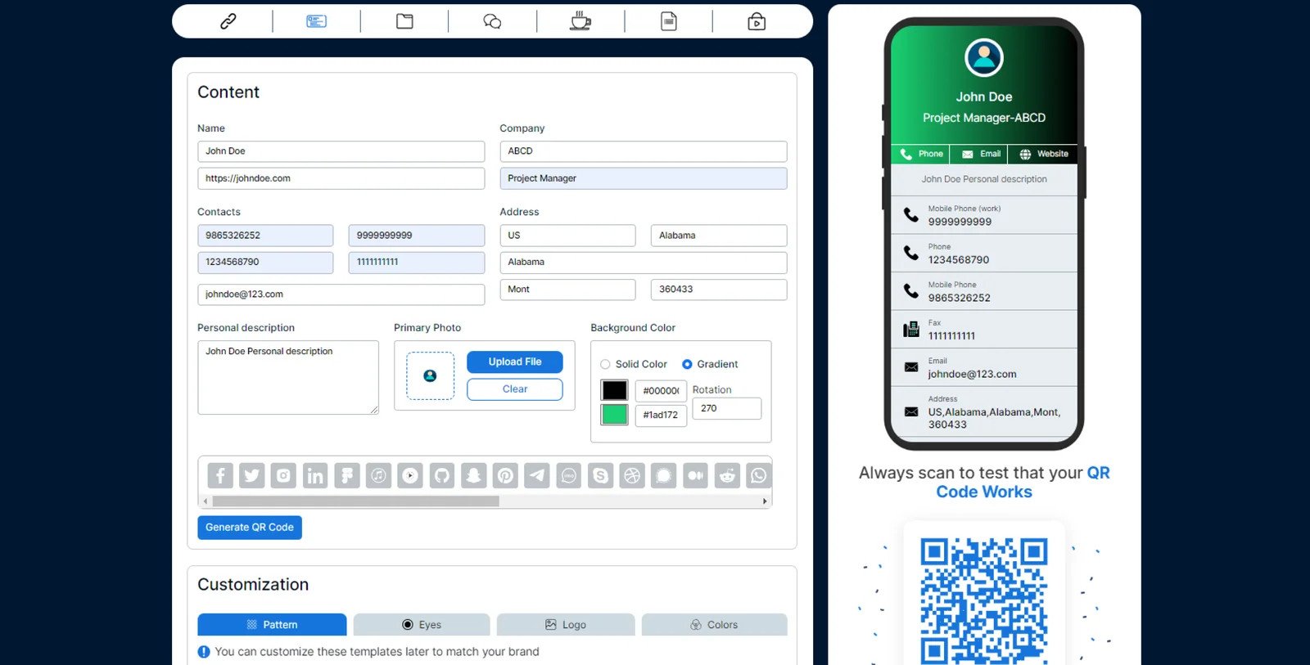Switch to the Colors customization tab
Screen dimensions: 1310x665
point(714,625)
